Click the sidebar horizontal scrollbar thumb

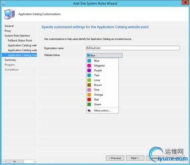tap(15, 161)
